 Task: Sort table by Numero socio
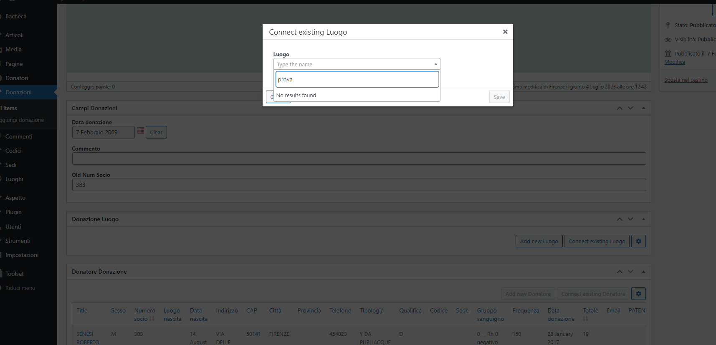144,315
